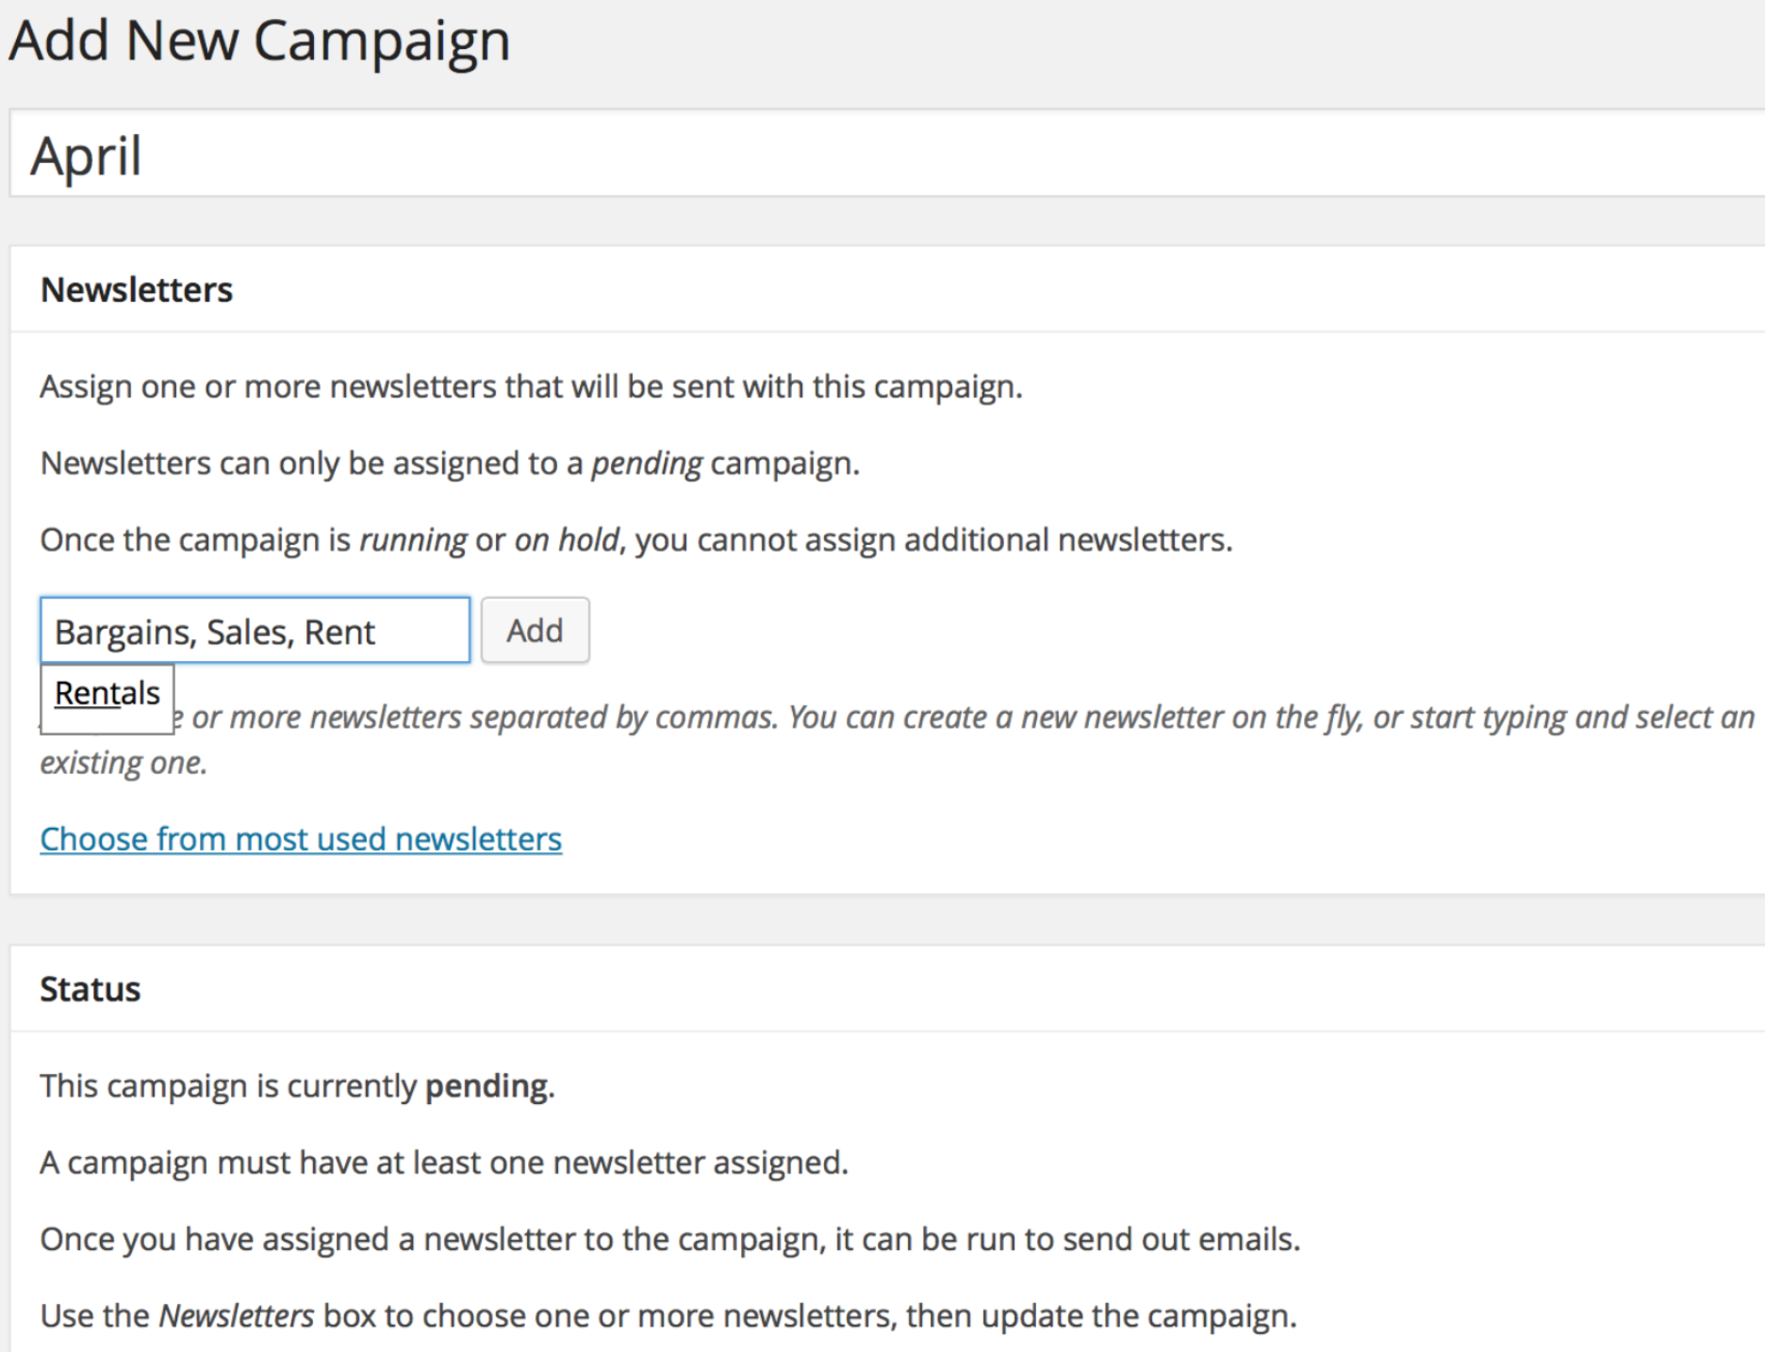Collapse the Newsletters panel header
1765x1352 pixels.
click(887, 289)
